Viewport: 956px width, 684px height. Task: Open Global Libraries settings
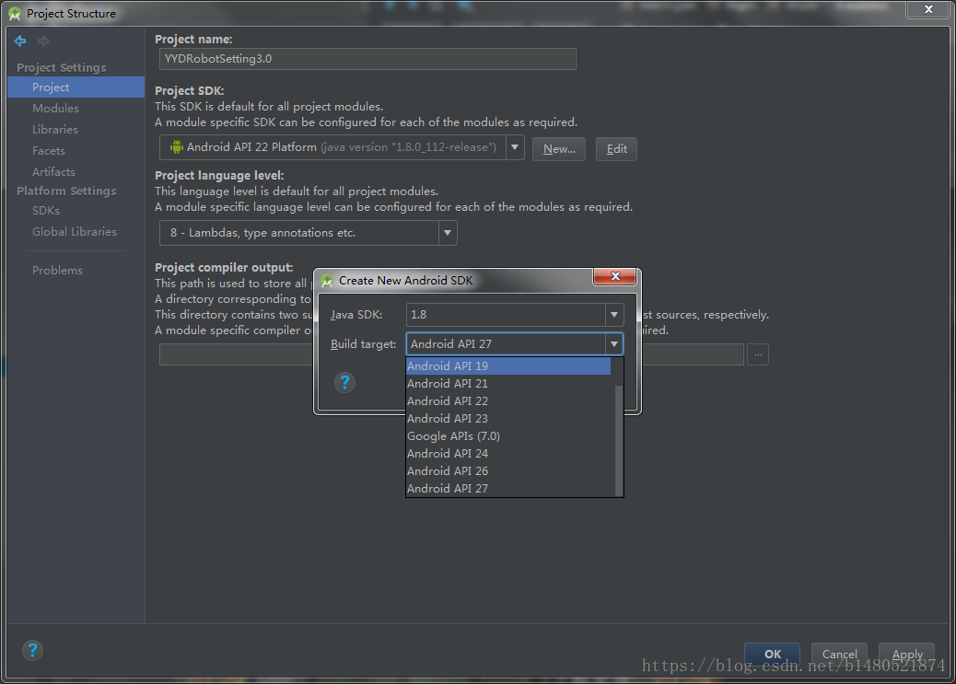click(74, 232)
